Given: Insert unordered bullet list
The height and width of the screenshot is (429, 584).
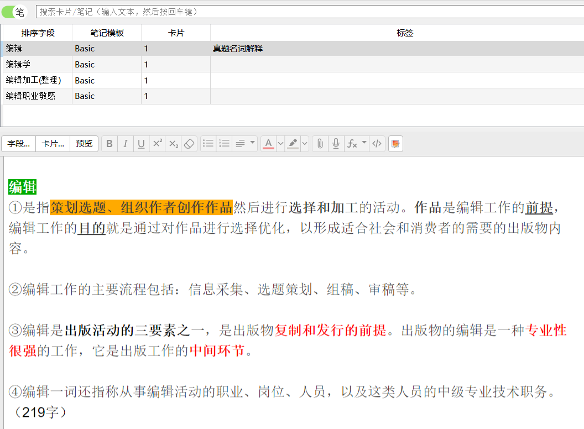Looking at the screenshot, I should tap(208, 144).
